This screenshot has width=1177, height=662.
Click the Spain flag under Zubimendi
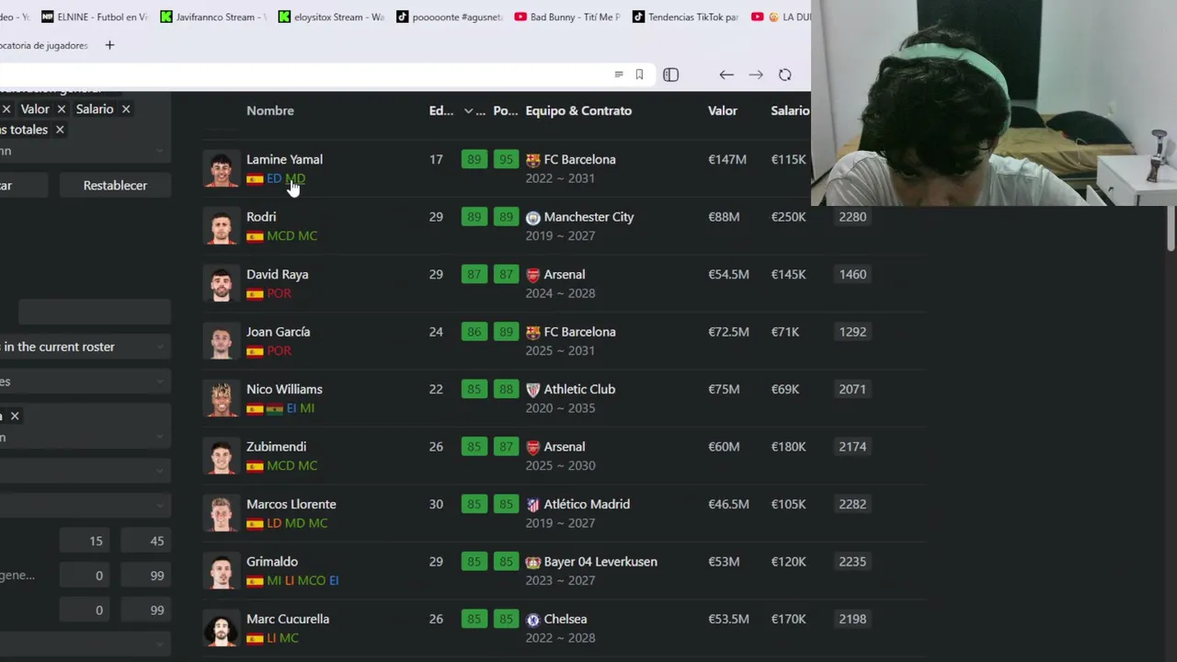255,466
